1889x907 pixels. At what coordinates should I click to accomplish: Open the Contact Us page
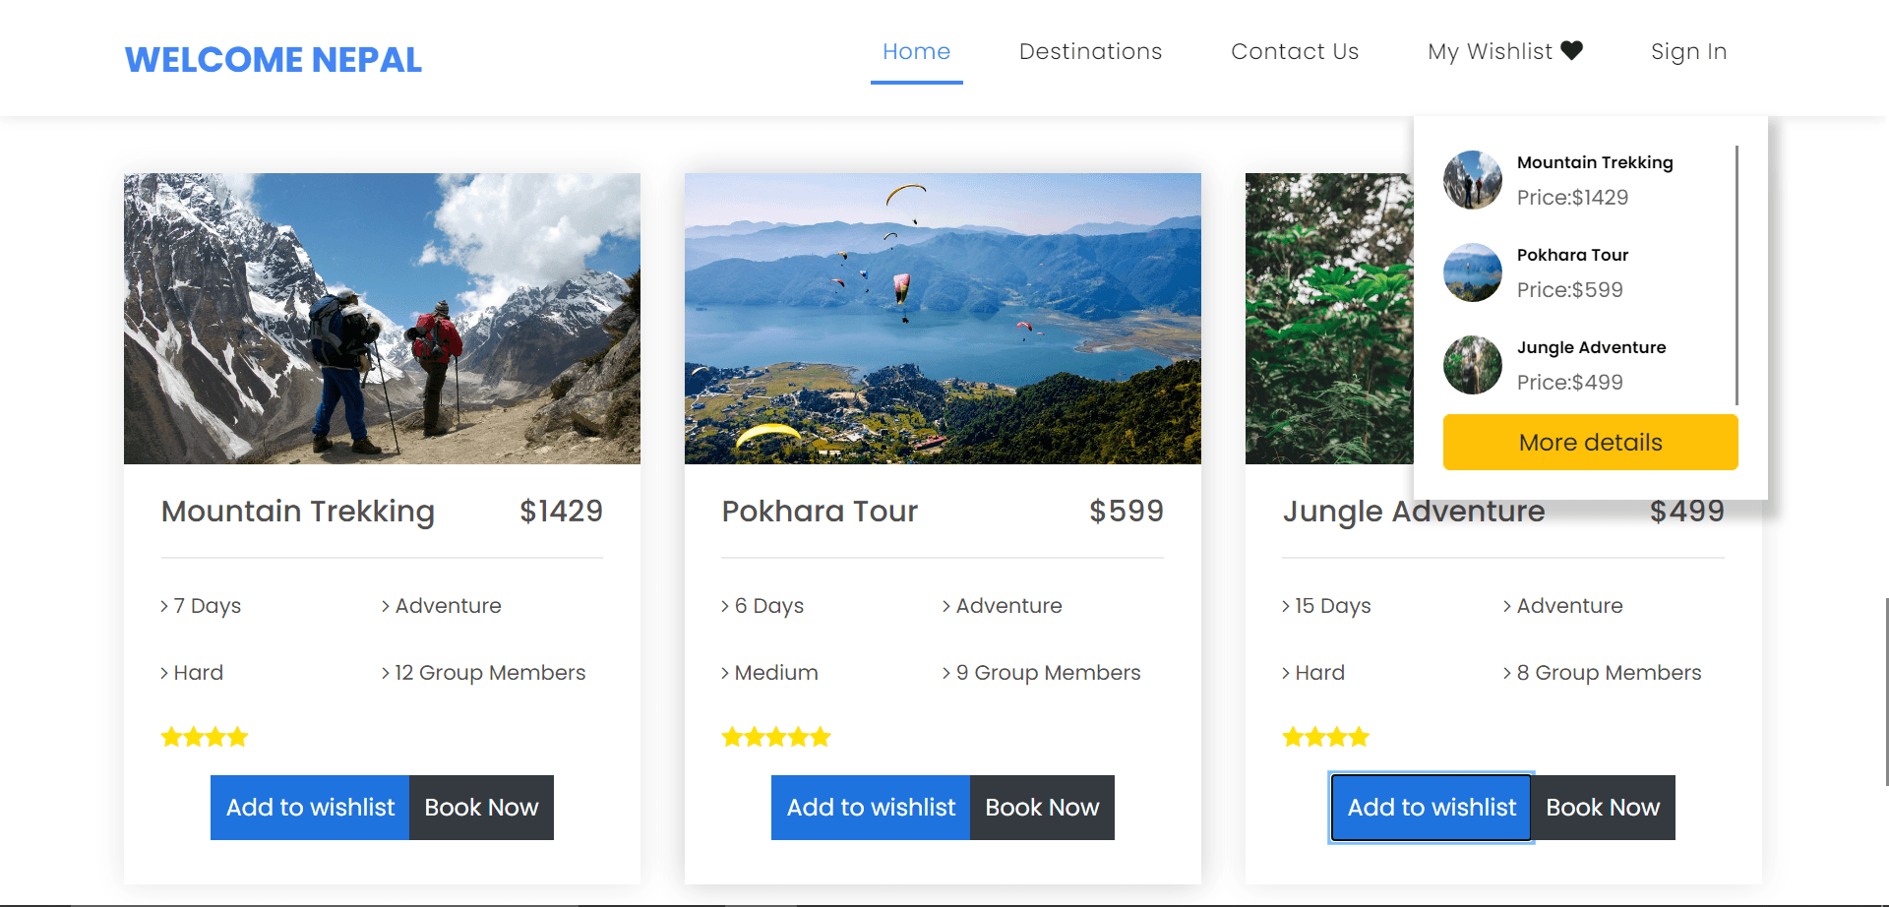(1294, 52)
